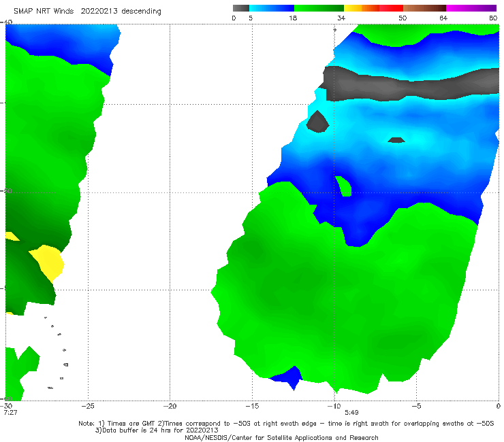
Task: Click the note '3)Data buffer is 24 hrs for 20220213'
Action: (157, 430)
